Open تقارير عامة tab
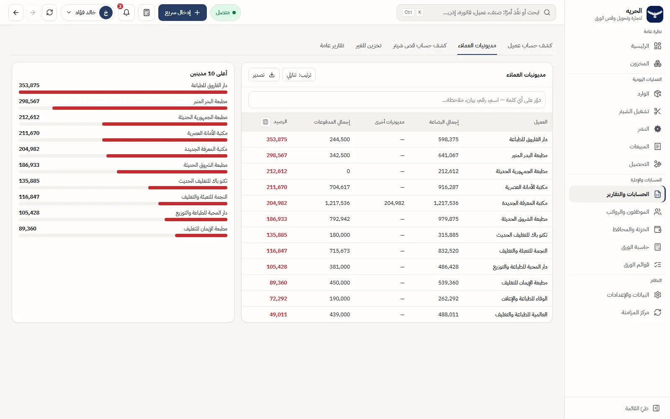Viewport: 670px width, 419px height. point(332,45)
